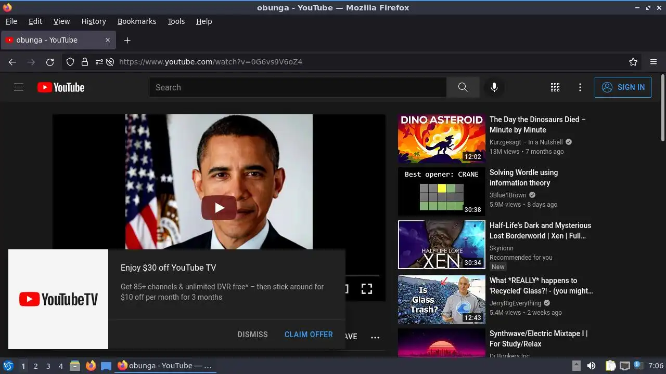Image resolution: width=666 pixels, height=374 pixels.
Task: Open more actions ellipsis below the video
Action: (375, 337)
